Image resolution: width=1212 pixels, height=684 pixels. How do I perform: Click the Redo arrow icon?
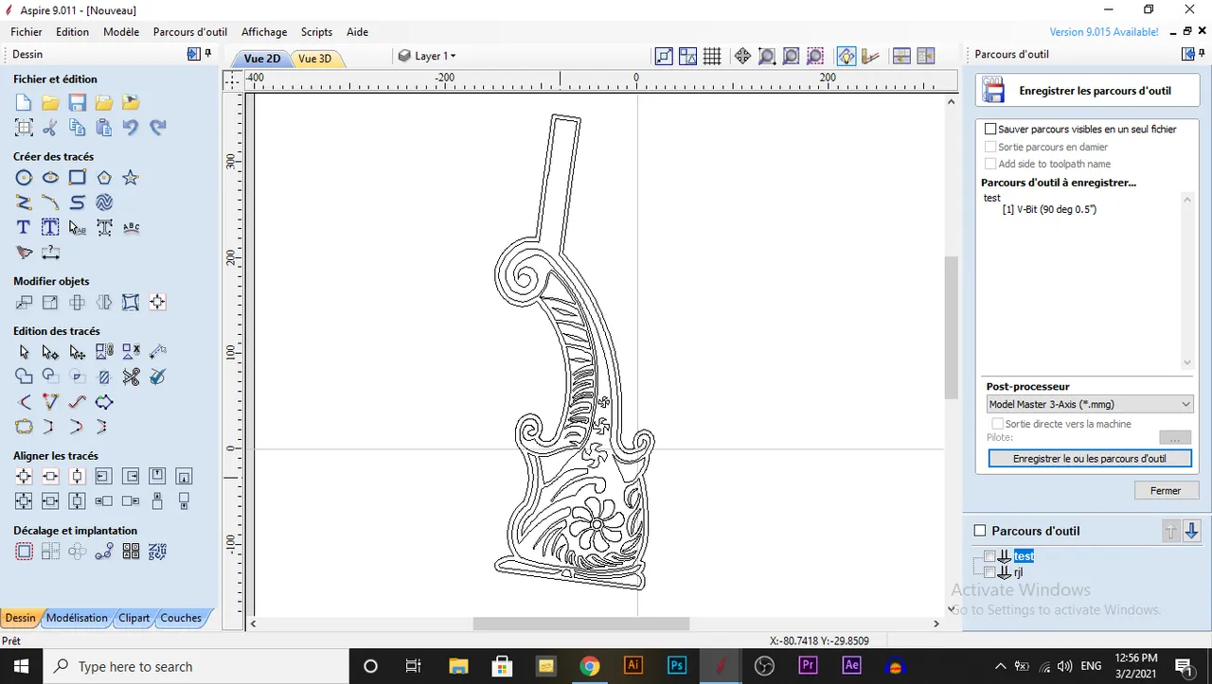157,127
